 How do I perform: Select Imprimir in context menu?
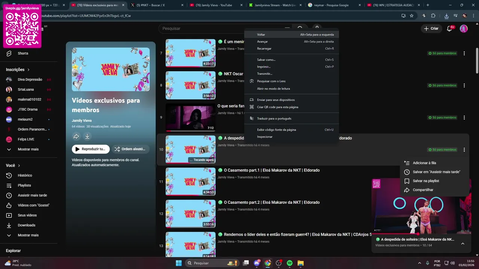click(x=292, y=67)
